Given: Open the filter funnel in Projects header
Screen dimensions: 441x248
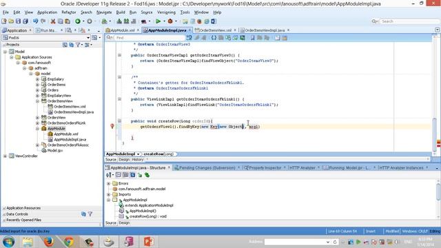Looking at the screenshot, I should 79,45.
